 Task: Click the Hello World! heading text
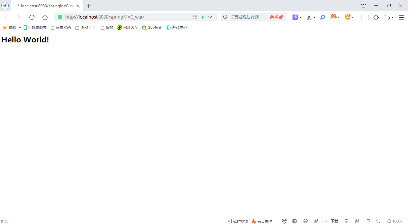pos(25,40)
